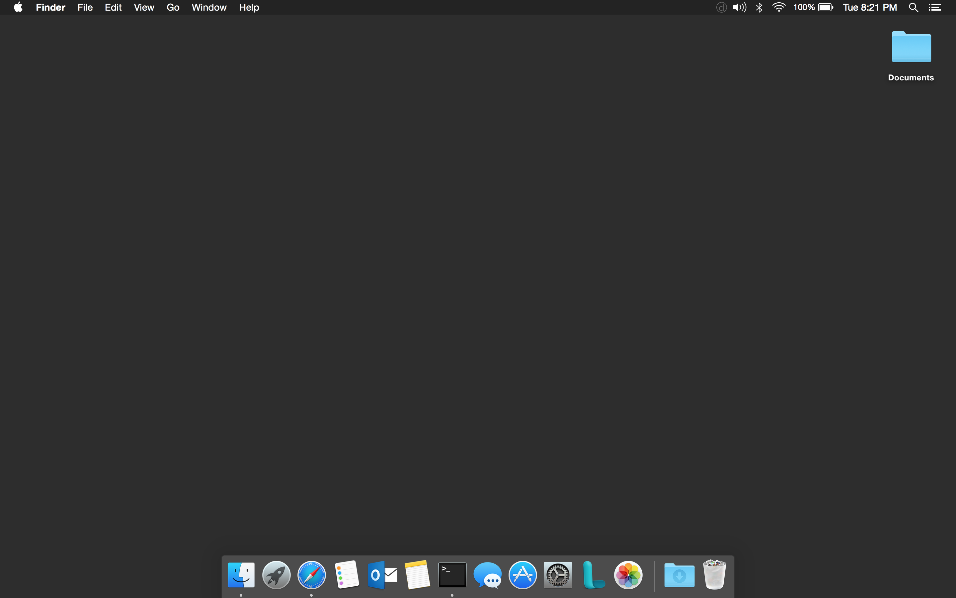This screenshot has height=598, width=956.
Task: Open the Apple menu
Action: 18,7
